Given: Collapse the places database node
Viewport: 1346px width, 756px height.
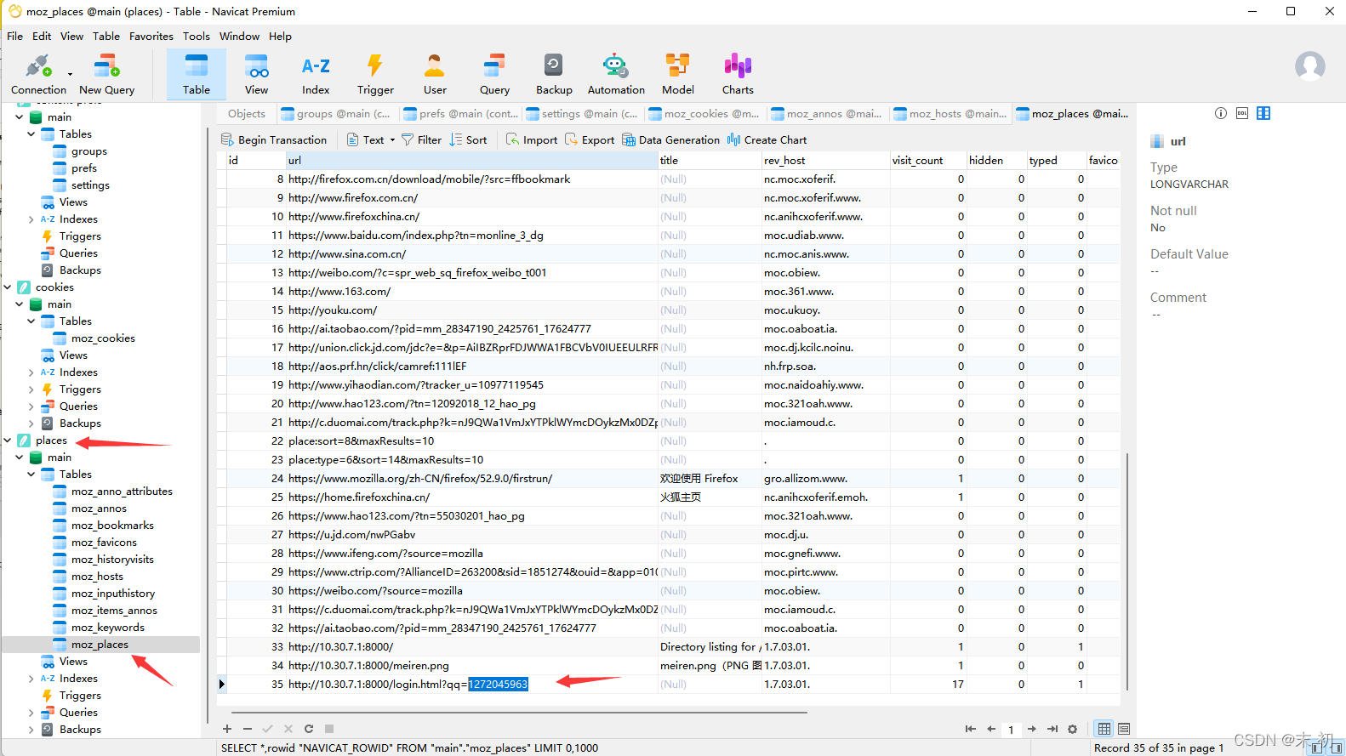Looking at the screenshot, I should click(x=8, y=440).
